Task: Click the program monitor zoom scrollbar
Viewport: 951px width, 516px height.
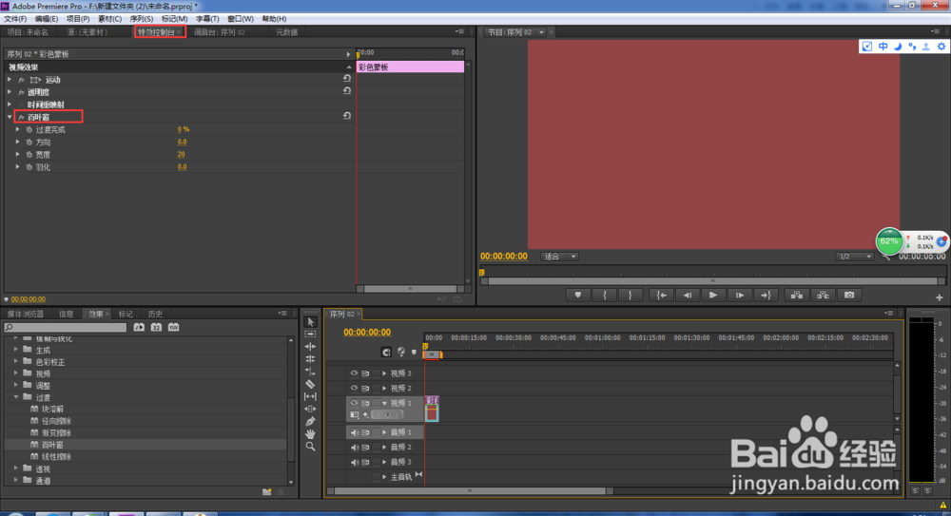Action: point(712,281)
